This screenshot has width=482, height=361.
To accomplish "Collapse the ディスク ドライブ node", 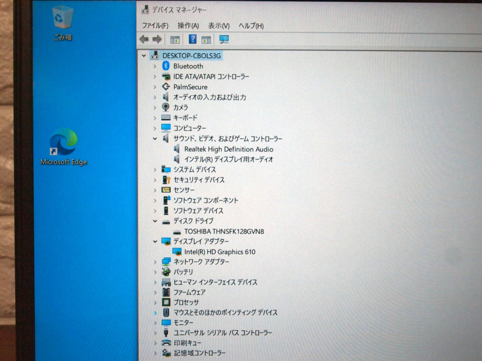I will point(155,221).
